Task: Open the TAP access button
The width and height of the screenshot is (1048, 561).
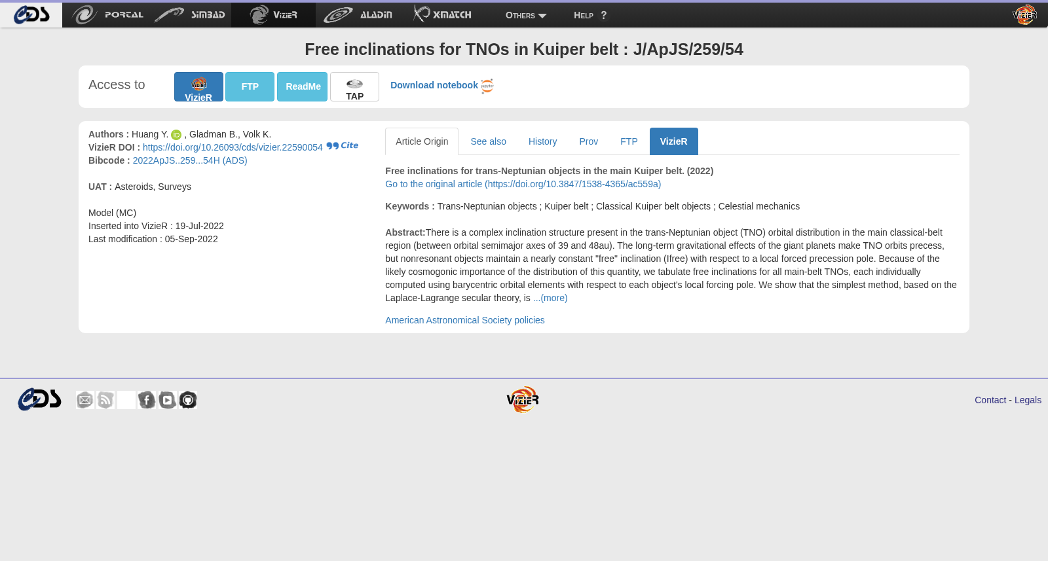Action: pyautogui.click(x=354, y=86)
